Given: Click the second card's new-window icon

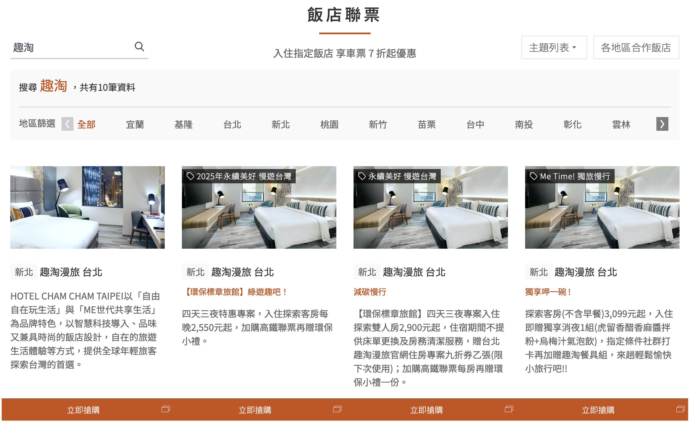Looking at the screenshot, I should 337,409.
